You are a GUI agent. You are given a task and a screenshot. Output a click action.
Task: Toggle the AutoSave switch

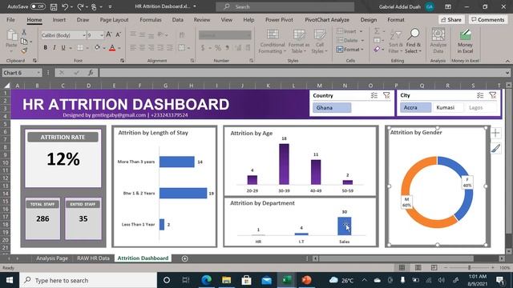click(38, 6)
